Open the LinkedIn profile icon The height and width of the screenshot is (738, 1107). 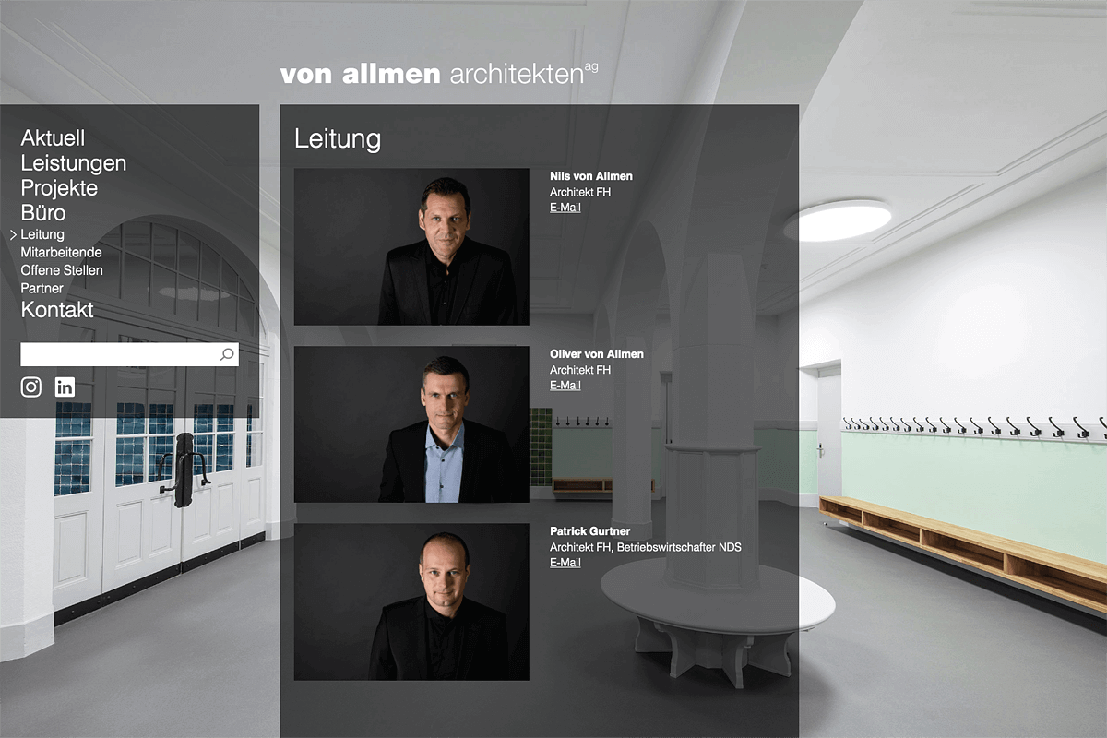tap(65, 387)
